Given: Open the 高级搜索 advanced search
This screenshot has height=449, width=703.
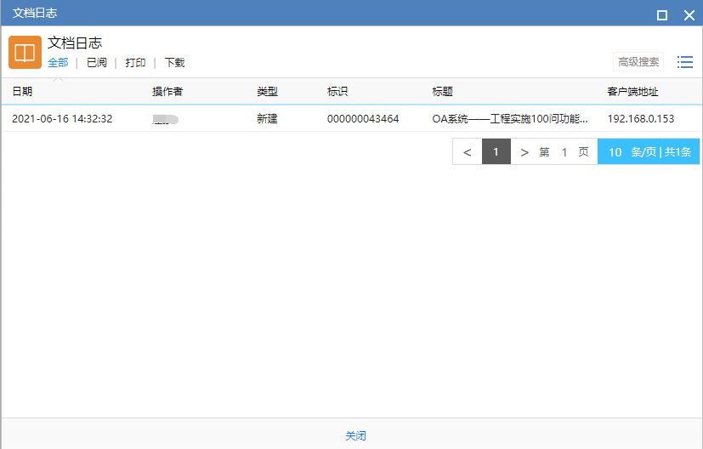Looking at the screenshot, I should click(x=638, y=62).
